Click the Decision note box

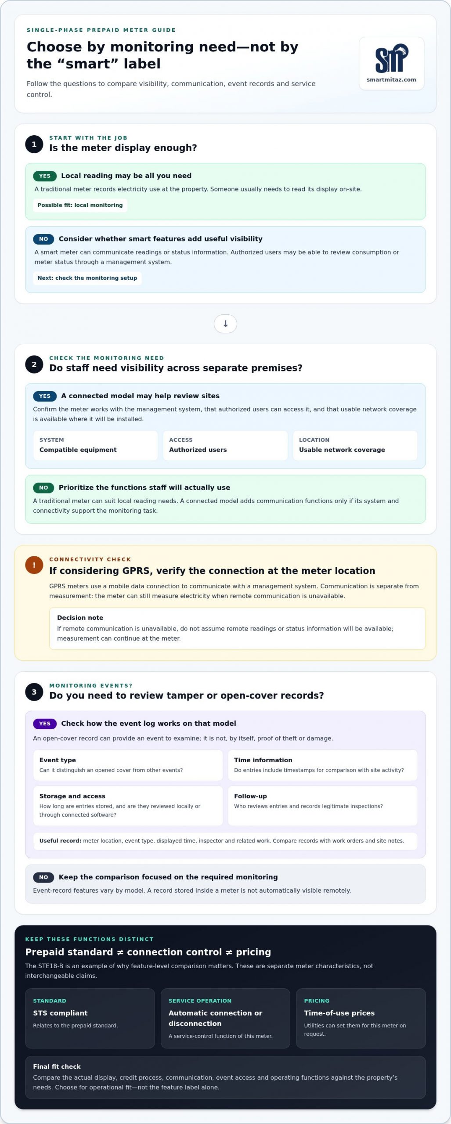click(x=237, y=628)
